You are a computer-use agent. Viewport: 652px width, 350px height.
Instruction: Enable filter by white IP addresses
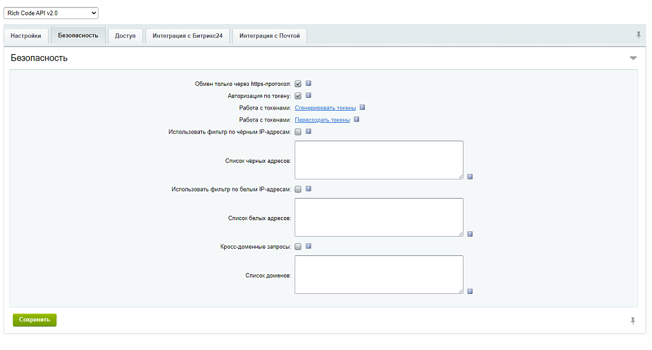click(x=298, y=190)
